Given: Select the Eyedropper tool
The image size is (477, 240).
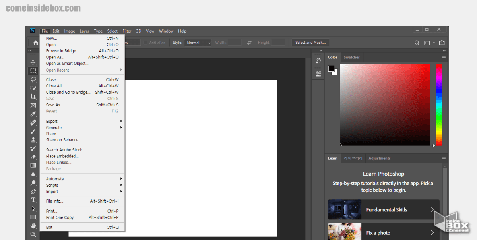Looking at the screenshot, I should (33, 114).
